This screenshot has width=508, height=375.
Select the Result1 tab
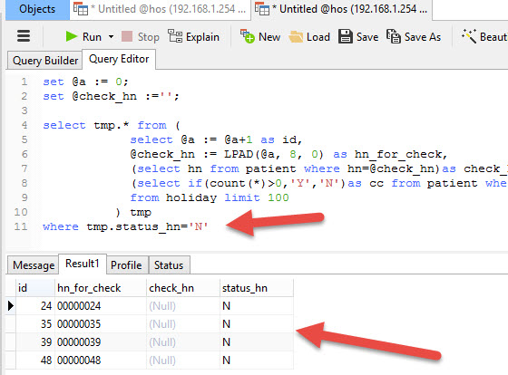click(83, 264)
